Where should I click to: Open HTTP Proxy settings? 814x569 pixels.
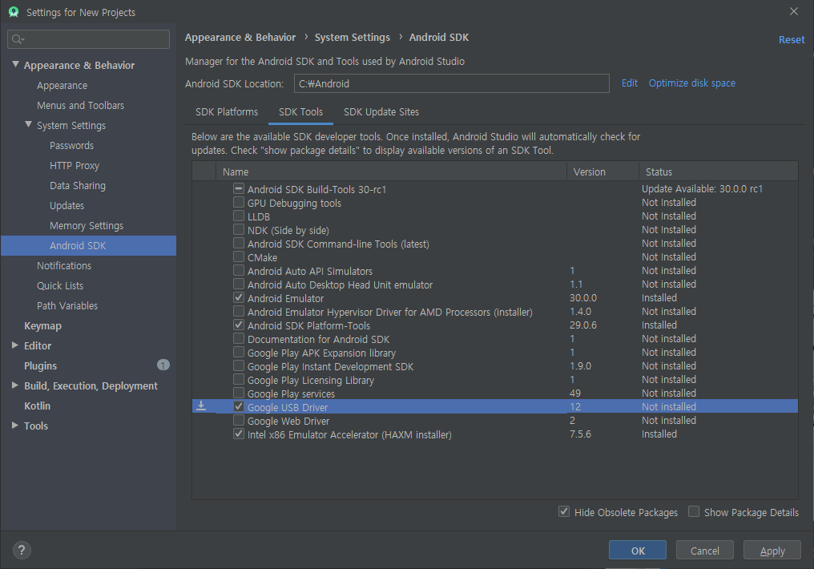(x=75, y=166)
